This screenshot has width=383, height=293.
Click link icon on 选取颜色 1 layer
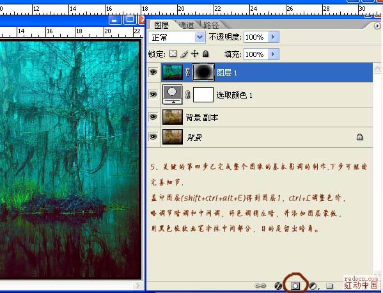[187, 95]
